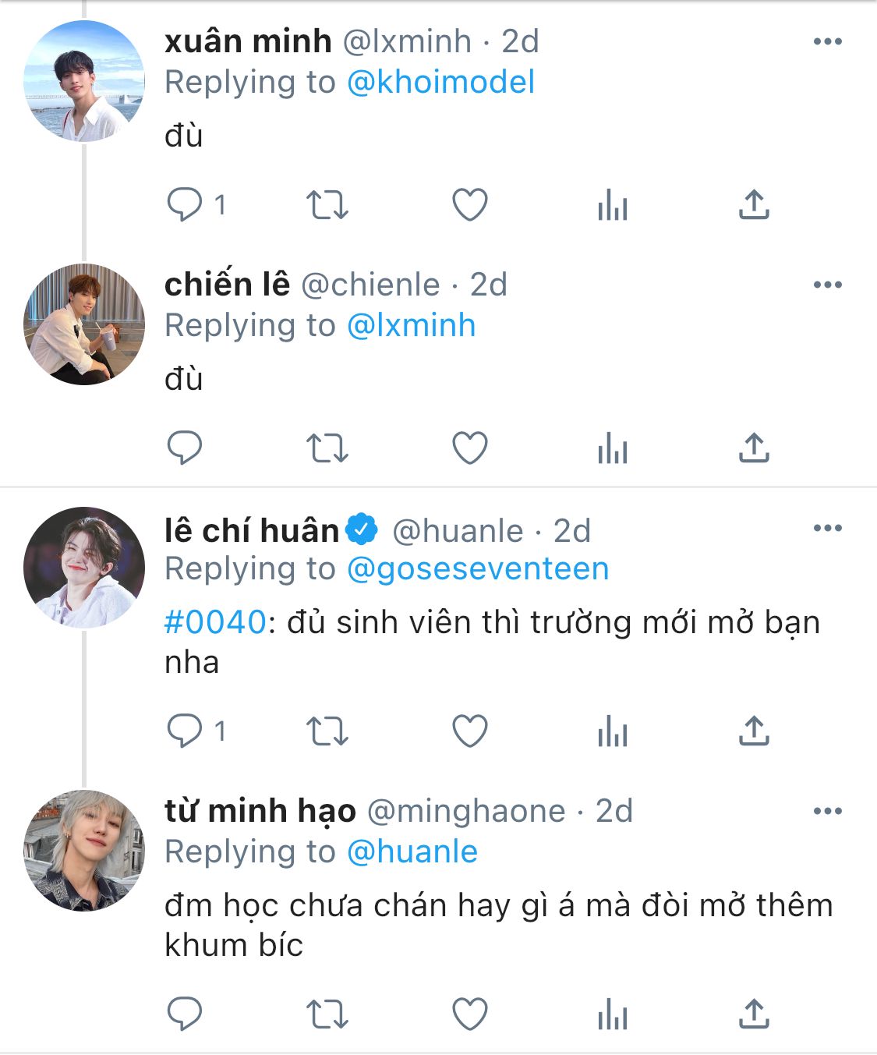Viewport: 877px width, 1055px height.
Task: Open more options on chiến lê's tweet
Action: [x=827, y=285]
